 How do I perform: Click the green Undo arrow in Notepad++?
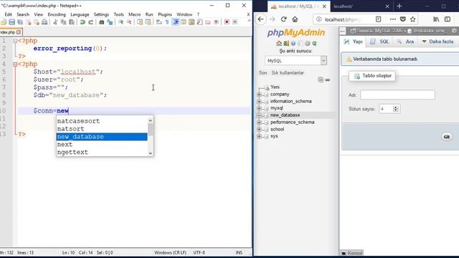[82, 22]
